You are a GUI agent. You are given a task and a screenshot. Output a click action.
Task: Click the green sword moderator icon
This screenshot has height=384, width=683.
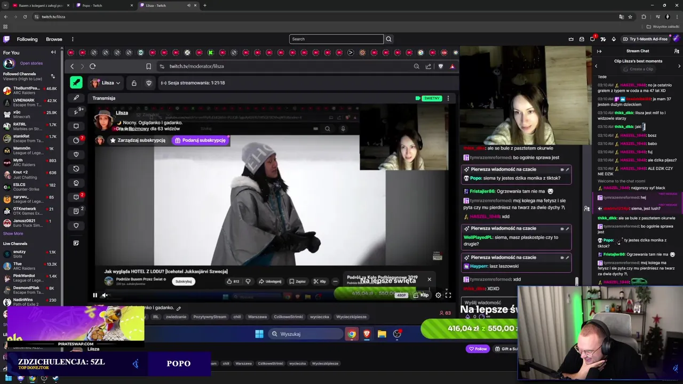76,82
